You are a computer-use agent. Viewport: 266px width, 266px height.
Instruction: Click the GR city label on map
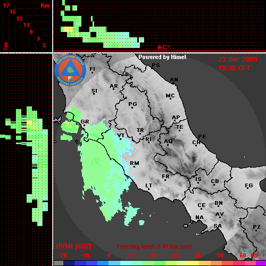[85, 122]
